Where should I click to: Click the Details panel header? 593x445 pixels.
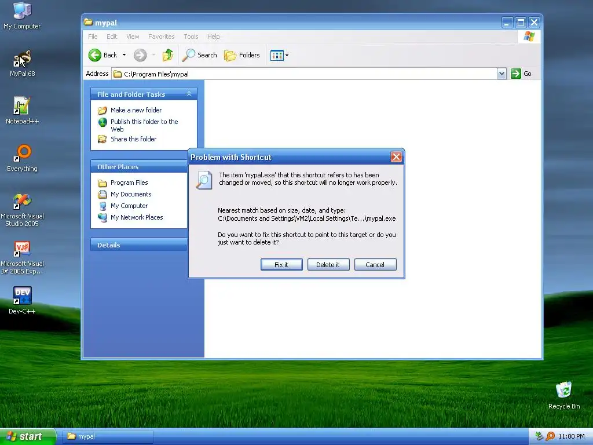(139, 245)
